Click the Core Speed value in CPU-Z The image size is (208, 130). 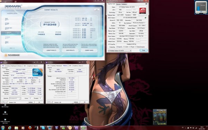click(15, 88)
